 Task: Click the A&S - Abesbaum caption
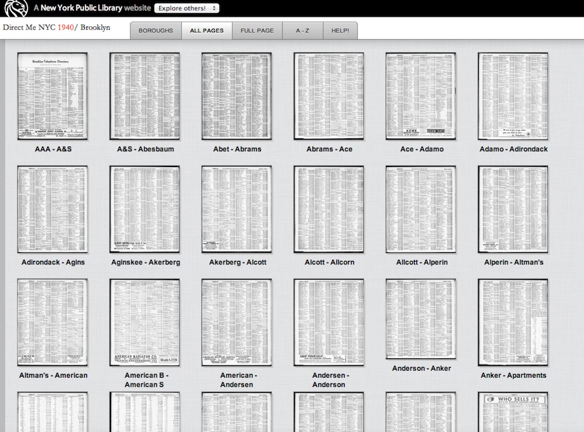(x=145, y=149)
